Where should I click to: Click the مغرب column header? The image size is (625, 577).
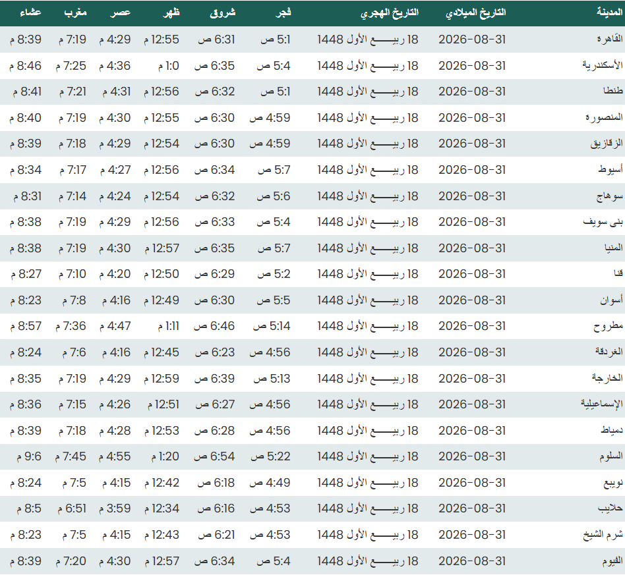coord(75,13)
